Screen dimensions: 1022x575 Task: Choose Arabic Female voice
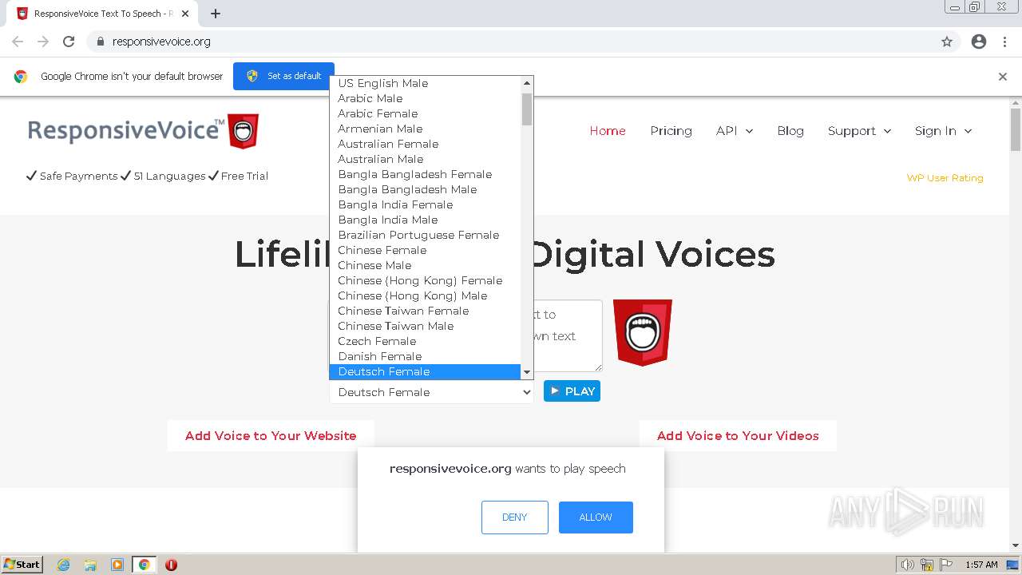click(425, 113)
